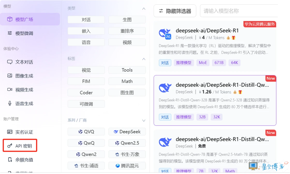290x174 pixels.
Task: Click the Qwen logo in the QwQ filter
Action: tap(80, 143)
